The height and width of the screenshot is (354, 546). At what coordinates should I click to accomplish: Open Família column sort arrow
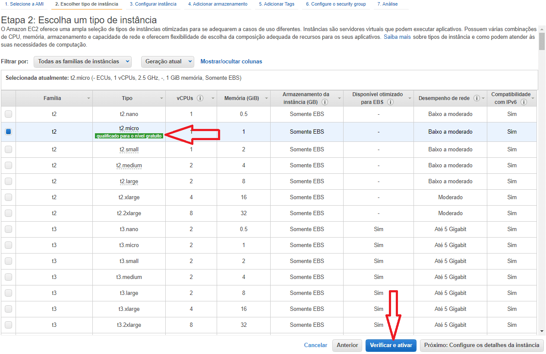pyautogui.click(x=88, y=99)
